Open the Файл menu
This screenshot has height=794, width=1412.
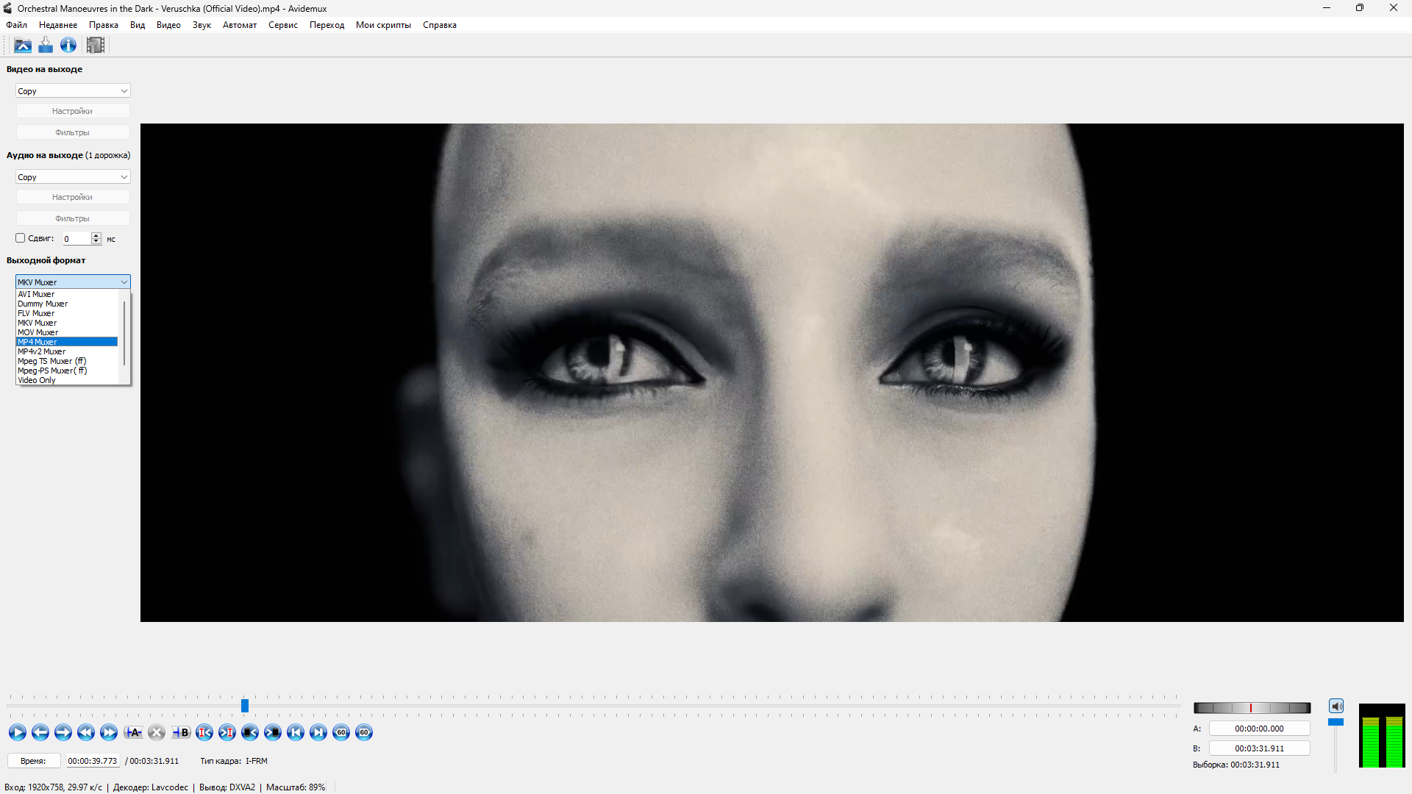[17, 25]
